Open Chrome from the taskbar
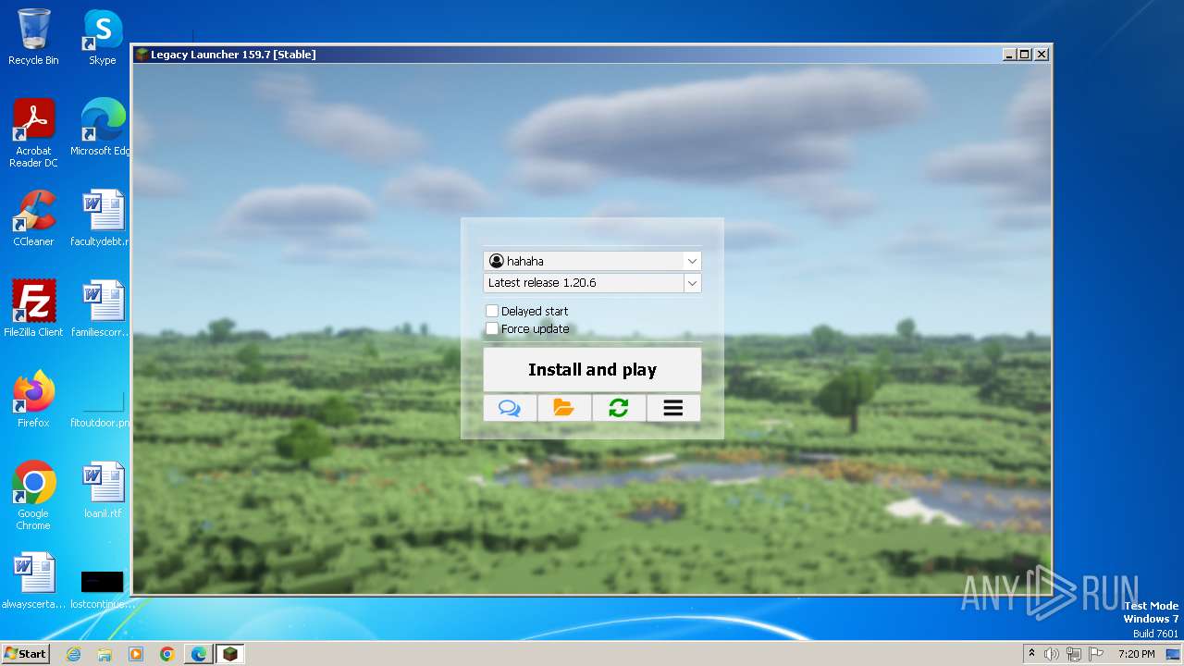The height and width of the screenshot is (666, 1184). [167, 654]
